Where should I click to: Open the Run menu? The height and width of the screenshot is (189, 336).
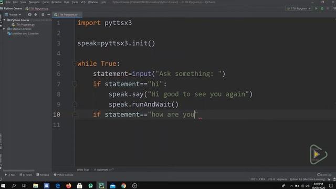click(x=67, y=2)
